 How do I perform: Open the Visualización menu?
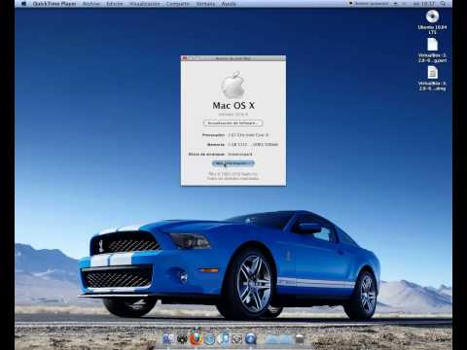[x=145, y=4]
